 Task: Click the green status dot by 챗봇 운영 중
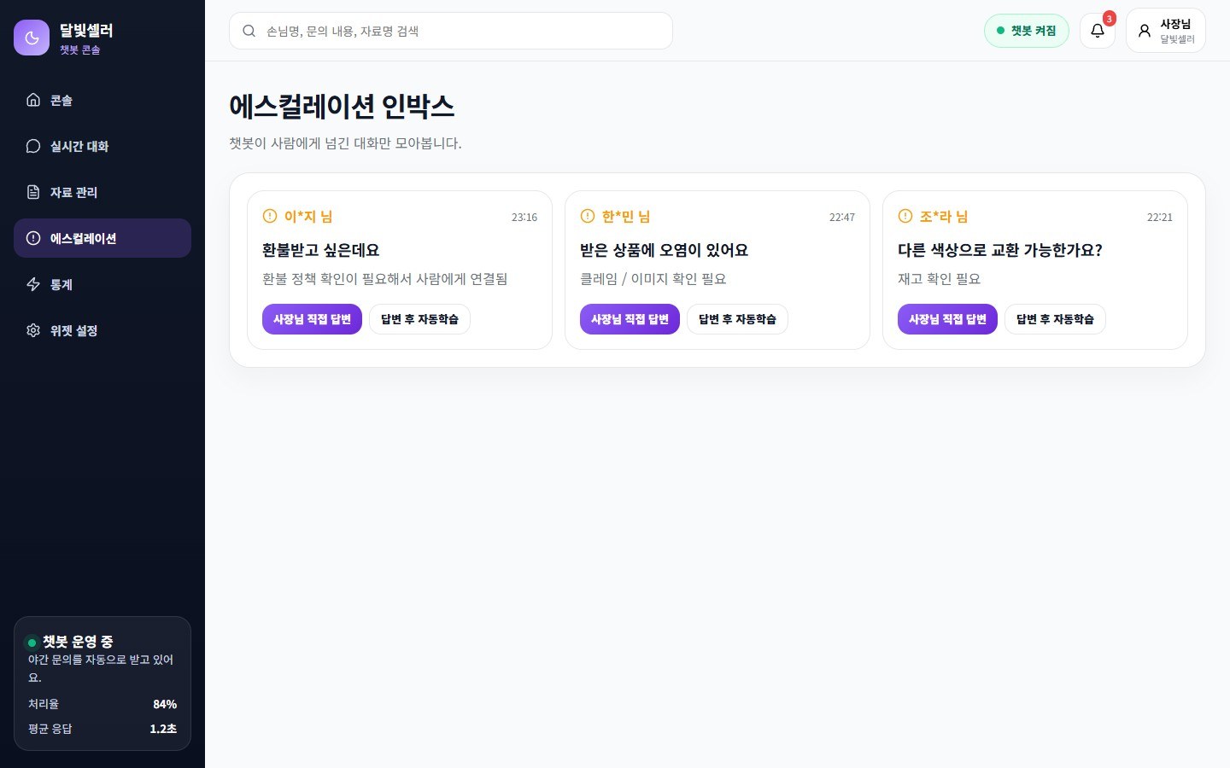32,643
